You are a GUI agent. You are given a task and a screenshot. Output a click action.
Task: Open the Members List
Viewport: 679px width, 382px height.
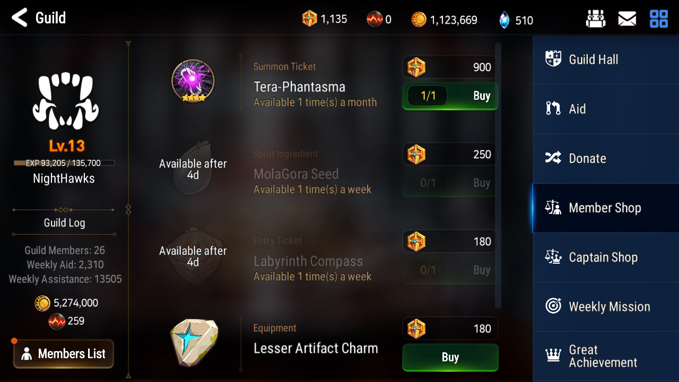point(64,354)
